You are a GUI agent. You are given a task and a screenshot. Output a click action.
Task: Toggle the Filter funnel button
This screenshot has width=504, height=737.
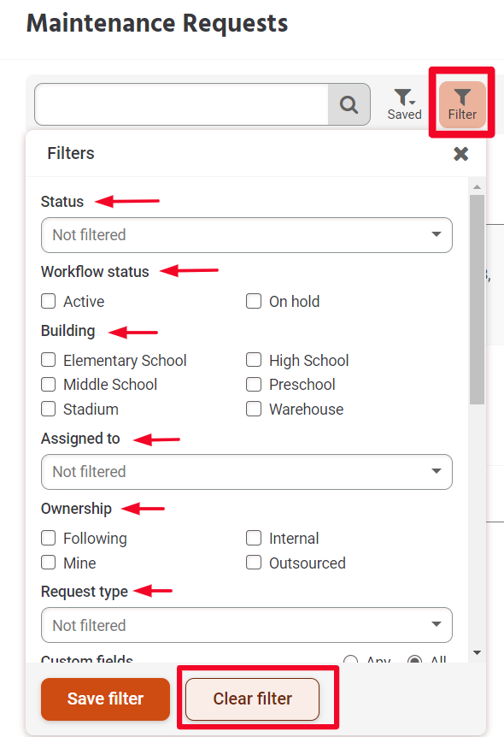(x=462, y=104)
